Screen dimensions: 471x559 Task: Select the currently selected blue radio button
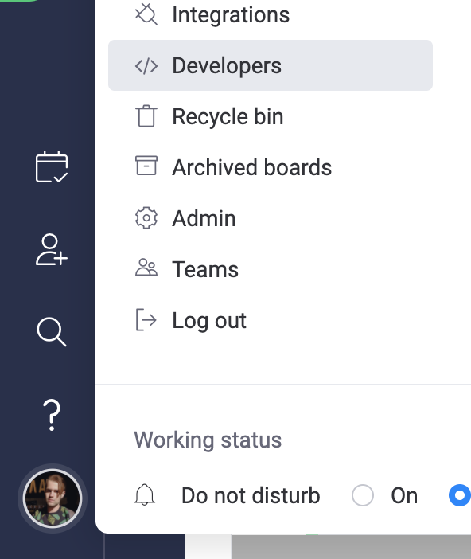[x=460, y=495]
